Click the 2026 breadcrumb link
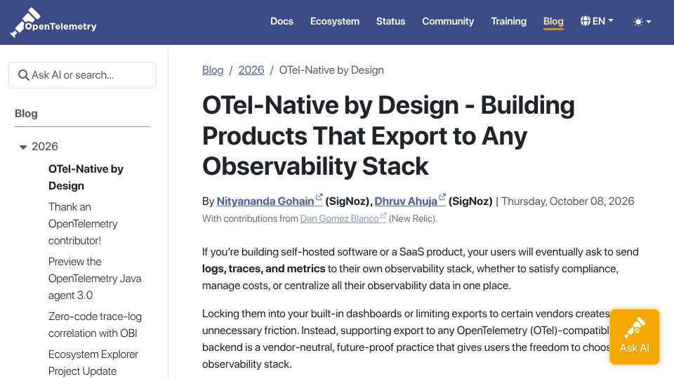Screen dimensions: 674x379 (x=251, y=70)
